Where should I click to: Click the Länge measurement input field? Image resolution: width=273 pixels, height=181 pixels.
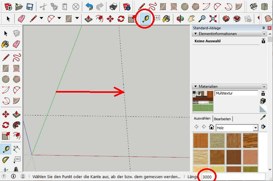click(233, 177)
